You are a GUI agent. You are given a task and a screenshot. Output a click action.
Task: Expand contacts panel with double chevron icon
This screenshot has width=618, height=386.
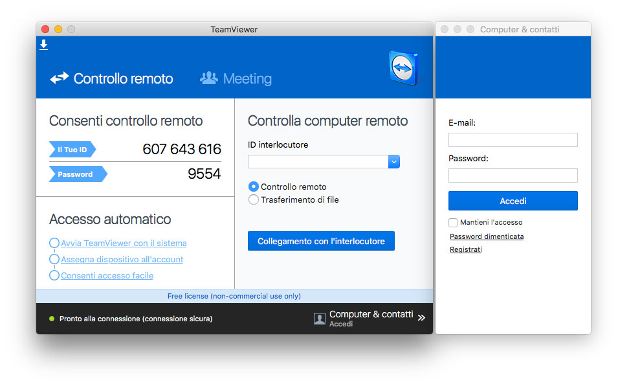421,318
